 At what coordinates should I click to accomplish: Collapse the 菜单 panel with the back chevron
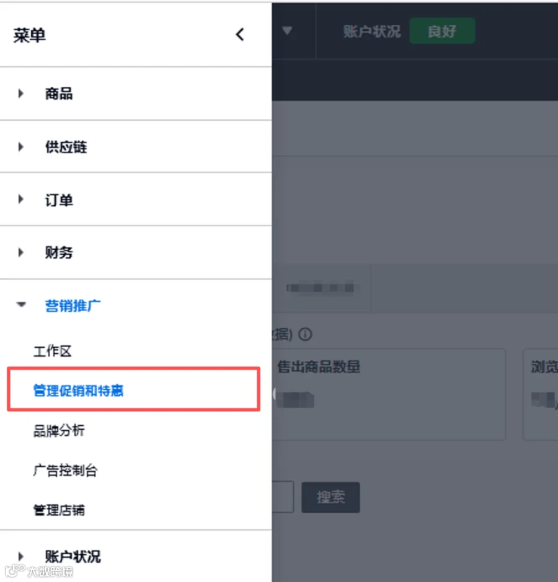pos(240,35)
